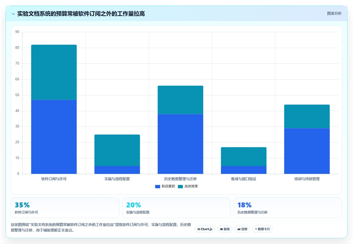Open the 18% 历史数据整理与迁移 data card
The image size is (353, 244).
288,208
